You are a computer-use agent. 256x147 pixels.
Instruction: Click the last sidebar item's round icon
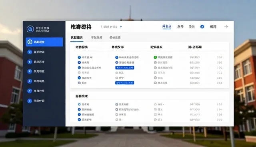30,101
